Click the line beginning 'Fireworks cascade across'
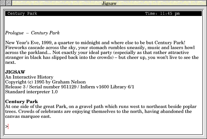This screenshot has height=139, width=207. 100,48
